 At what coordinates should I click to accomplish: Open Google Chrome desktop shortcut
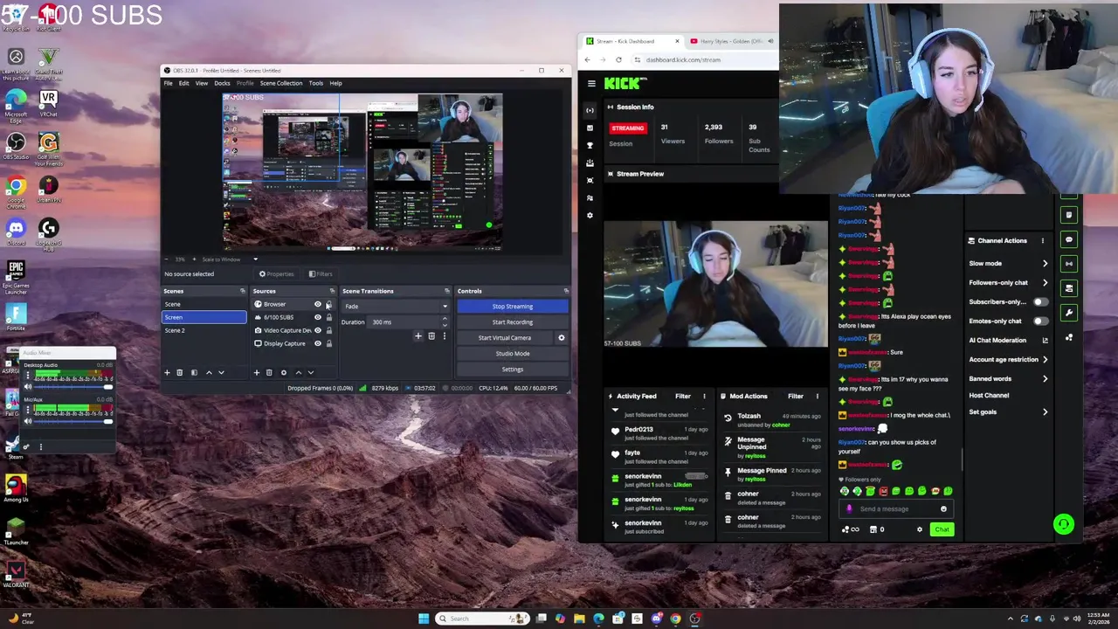[16, 190]
